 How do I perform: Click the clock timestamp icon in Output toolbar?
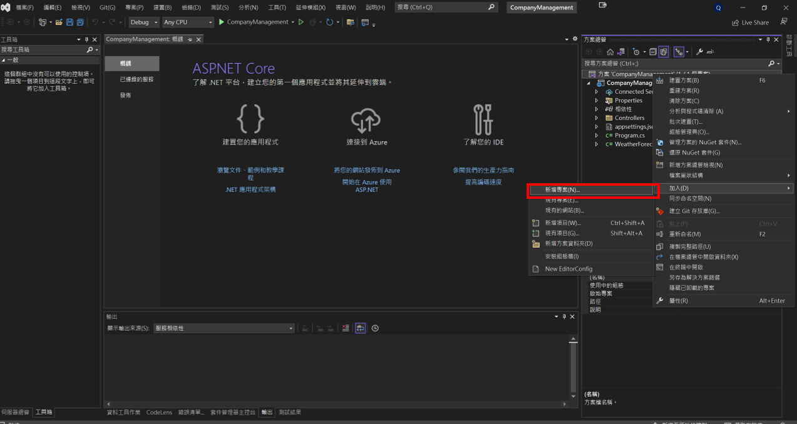coord(375,328)
